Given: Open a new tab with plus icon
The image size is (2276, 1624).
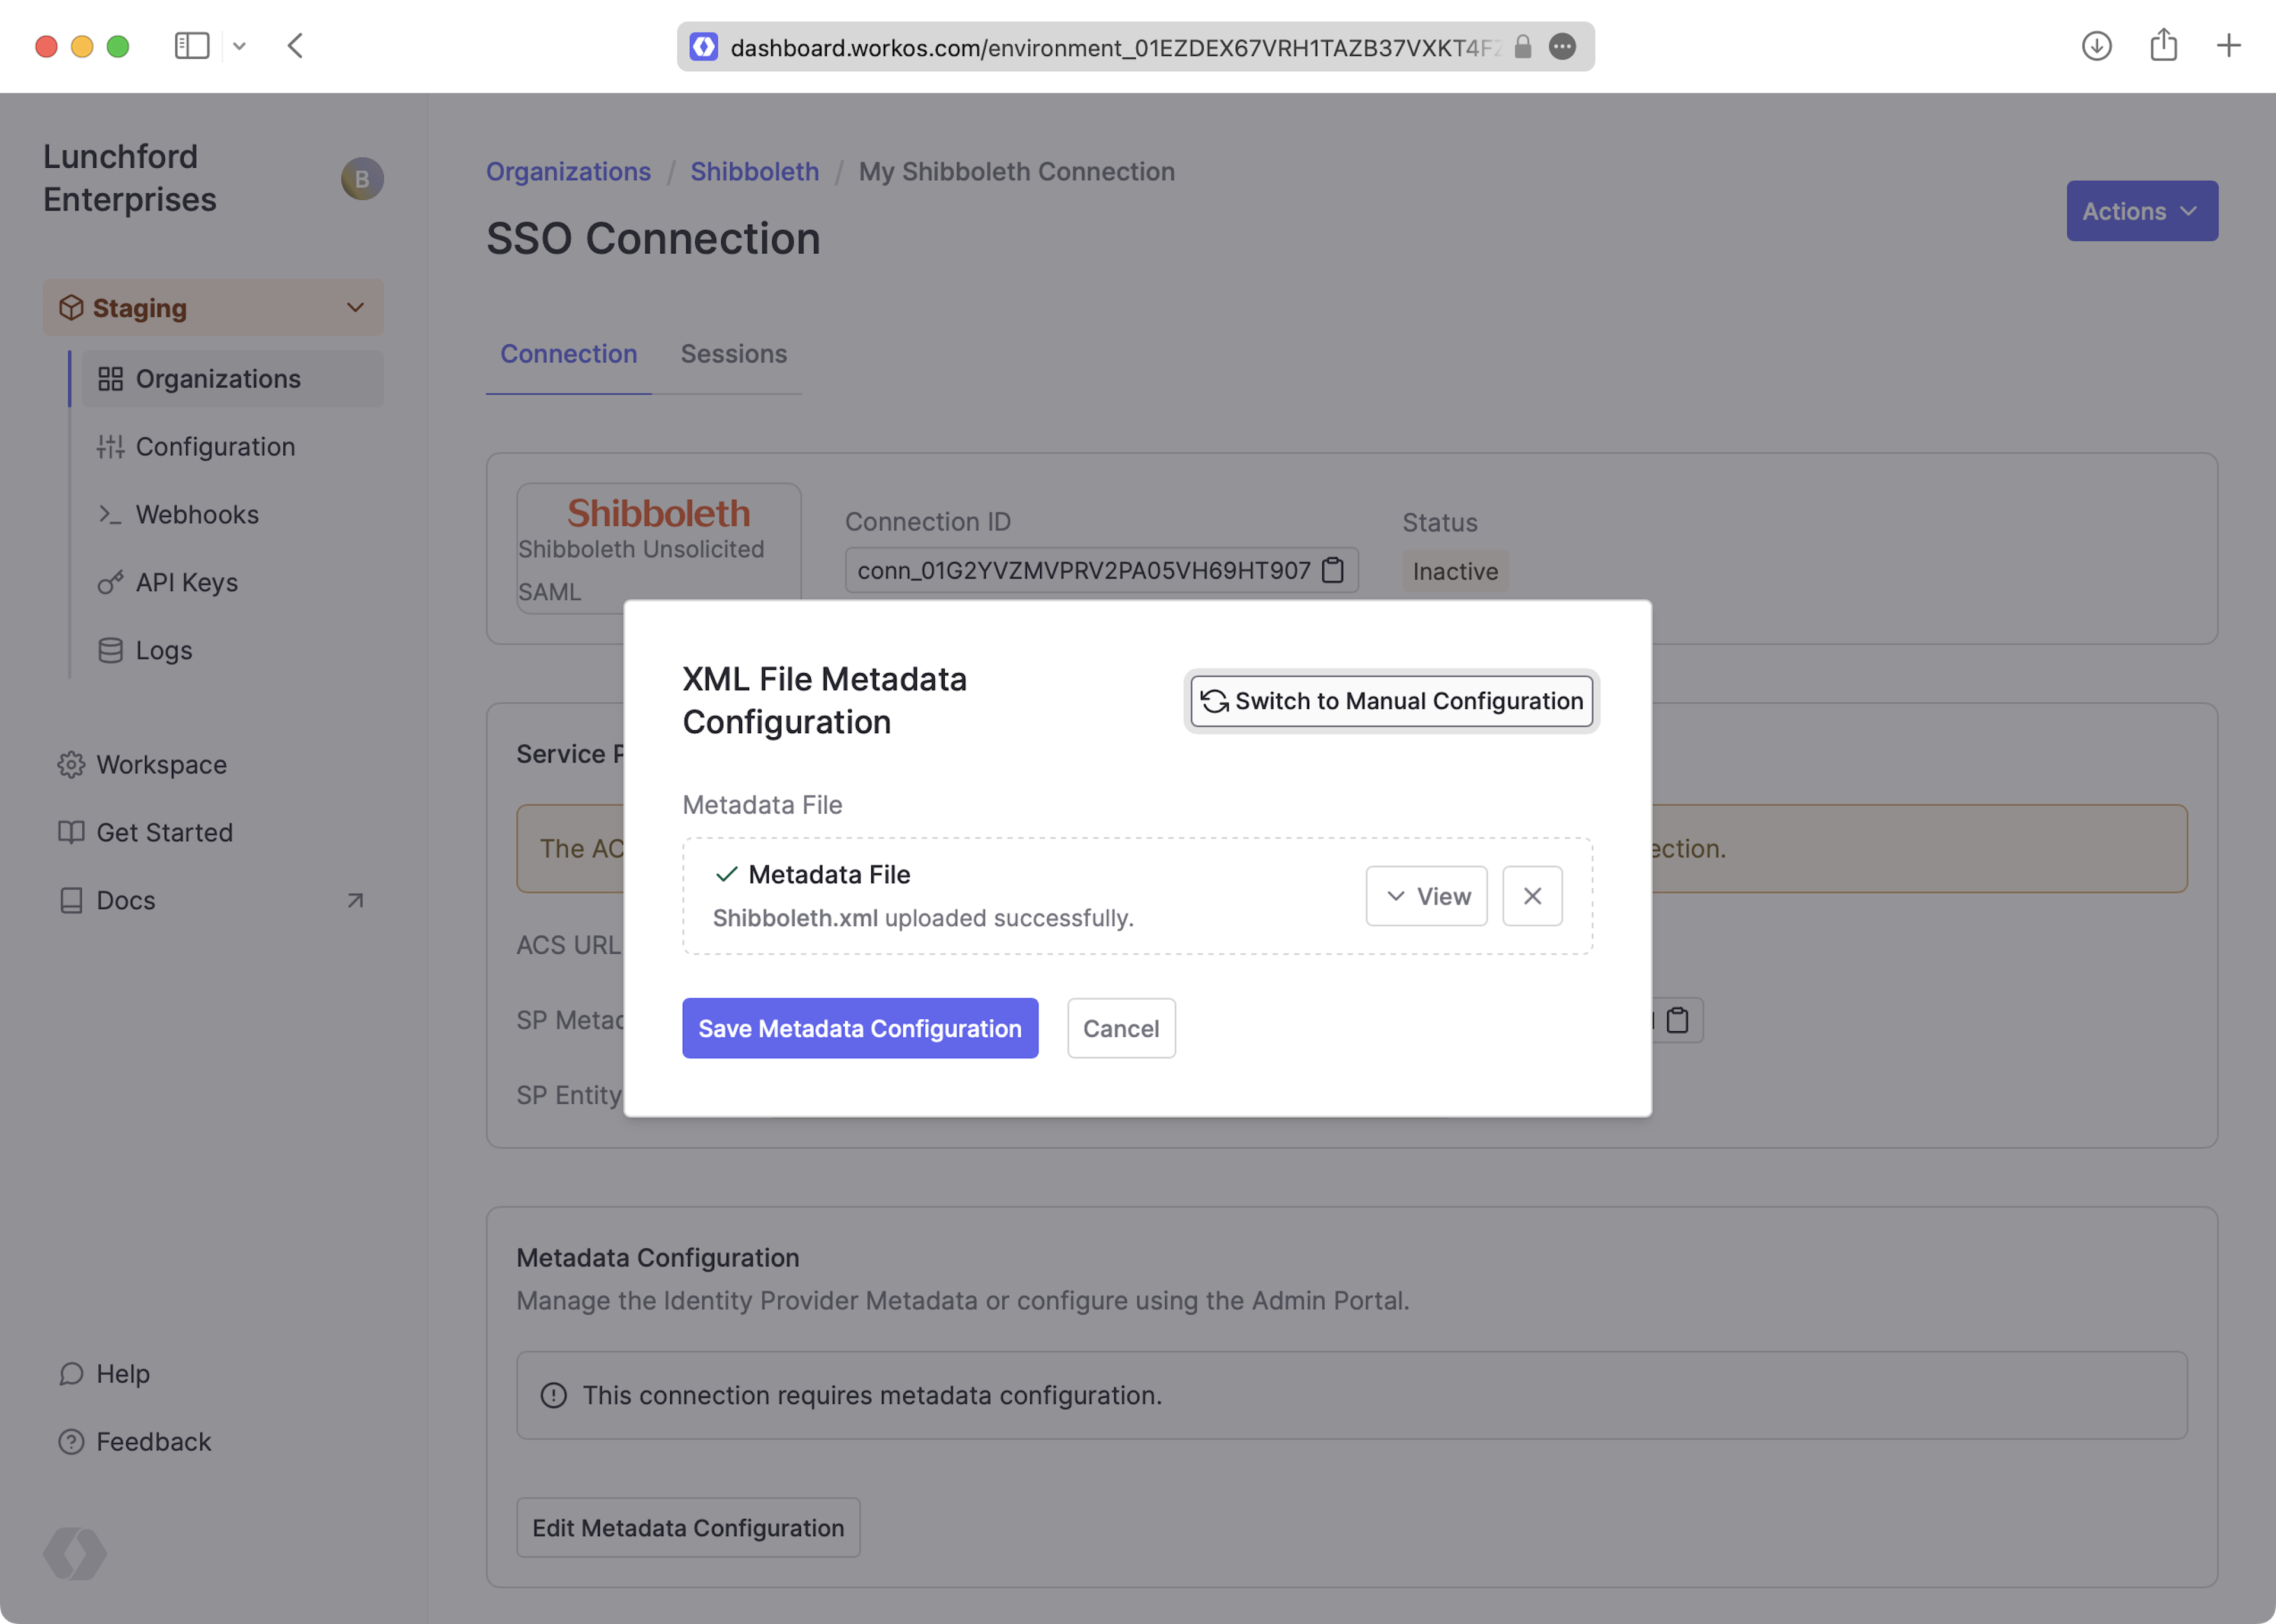Looking at the screenshot, I should pyautogui.click(x=2228, y=46).
